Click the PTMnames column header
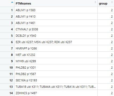 [x=56, y=3]
